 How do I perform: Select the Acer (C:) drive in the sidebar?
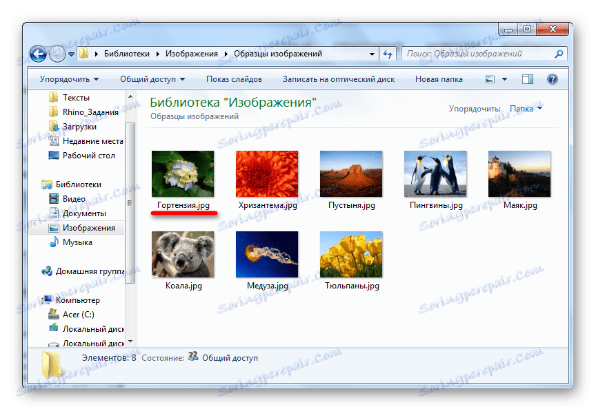pos(78,314)
